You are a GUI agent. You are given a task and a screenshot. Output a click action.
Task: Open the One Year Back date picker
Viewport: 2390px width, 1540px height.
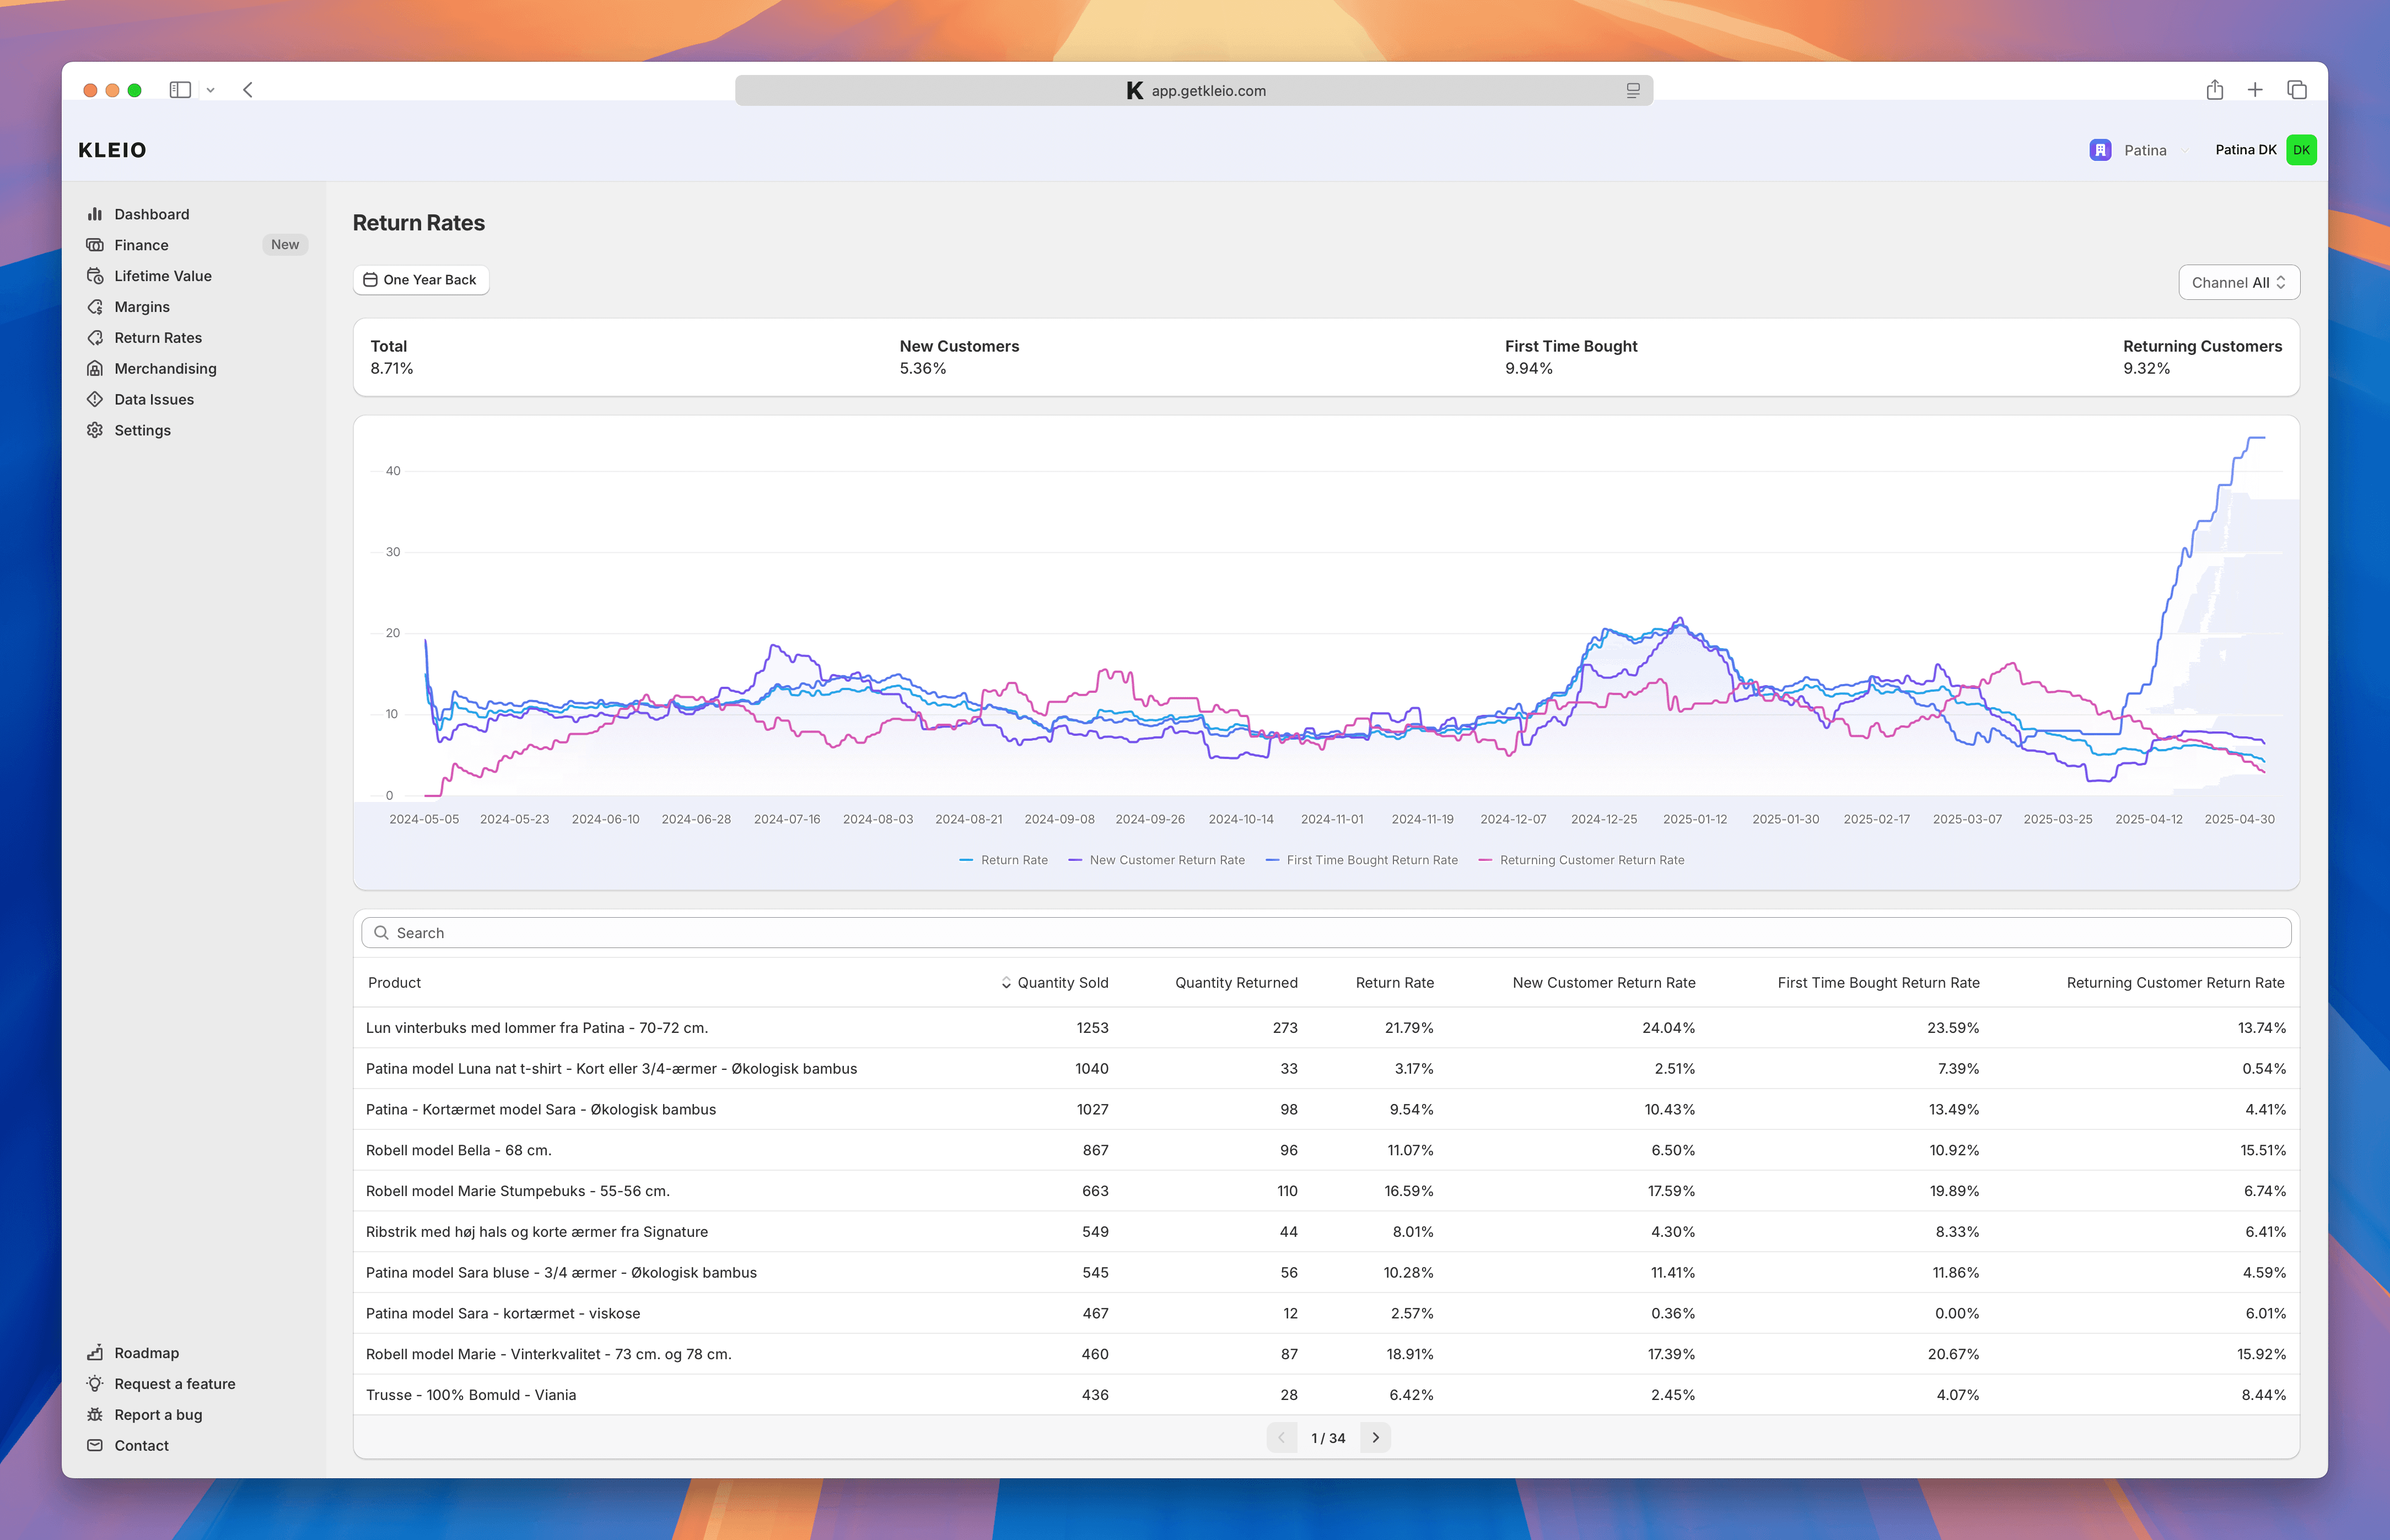click(421, 280)
